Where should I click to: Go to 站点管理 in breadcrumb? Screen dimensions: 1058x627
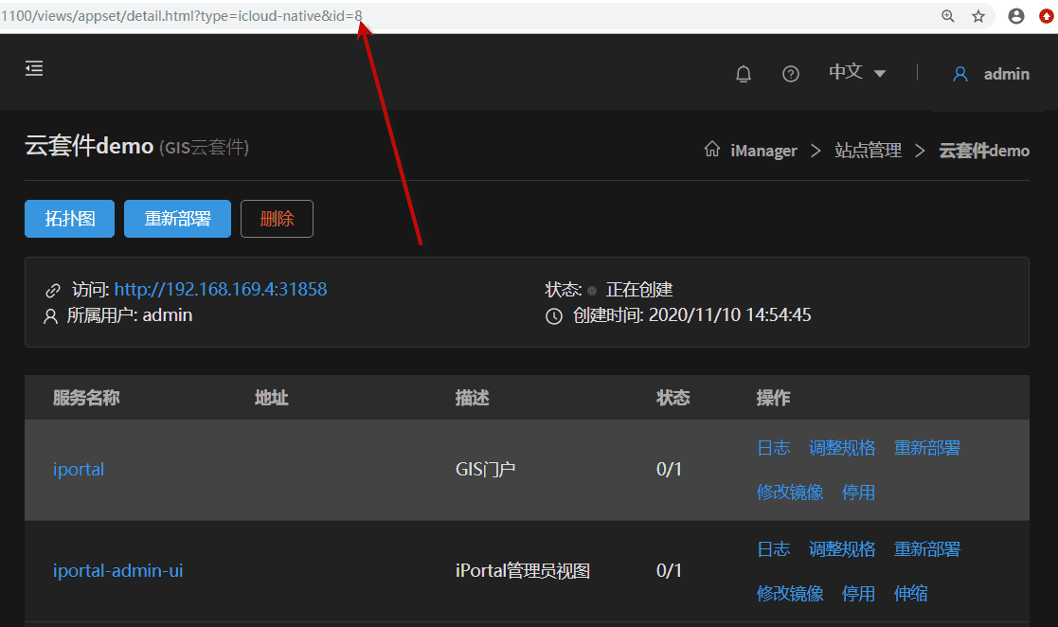pyautogui.click(x=868, y=151)
